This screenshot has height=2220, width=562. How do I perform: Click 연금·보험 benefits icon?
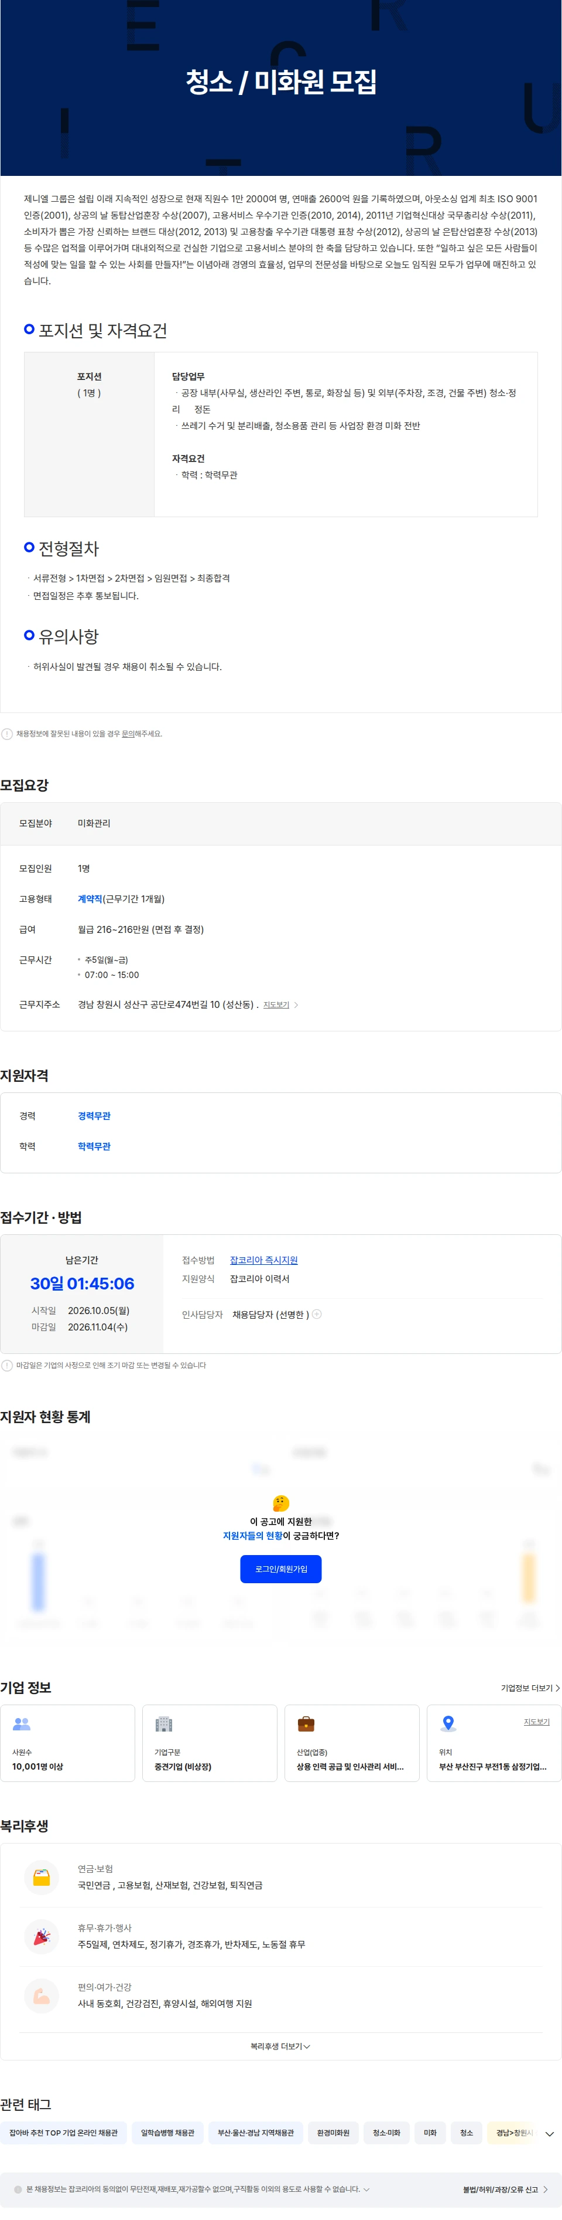click(42, 1877)
